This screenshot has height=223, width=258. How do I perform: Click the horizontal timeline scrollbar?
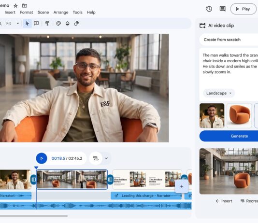(34, 216)
